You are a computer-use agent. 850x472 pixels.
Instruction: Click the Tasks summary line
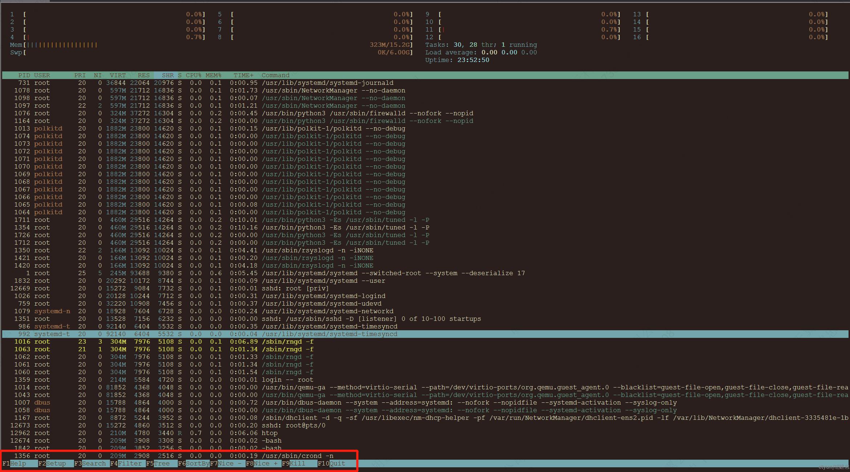coord(481,45)
